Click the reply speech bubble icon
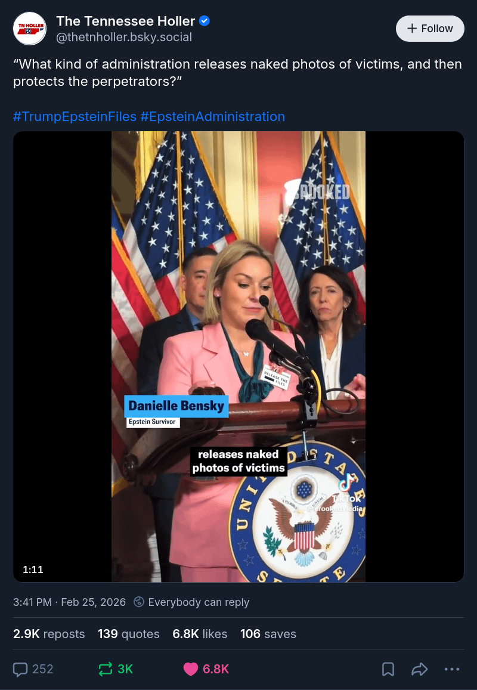477x690 pixels. point(20,669)
